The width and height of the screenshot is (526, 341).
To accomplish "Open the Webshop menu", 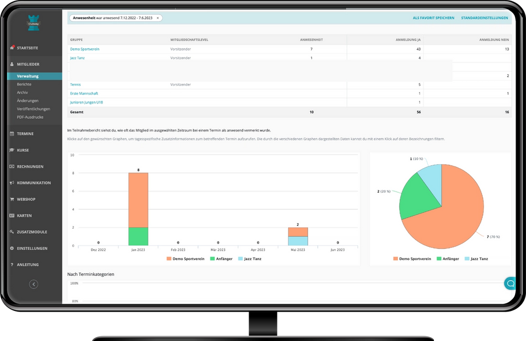I will point(26,199).
